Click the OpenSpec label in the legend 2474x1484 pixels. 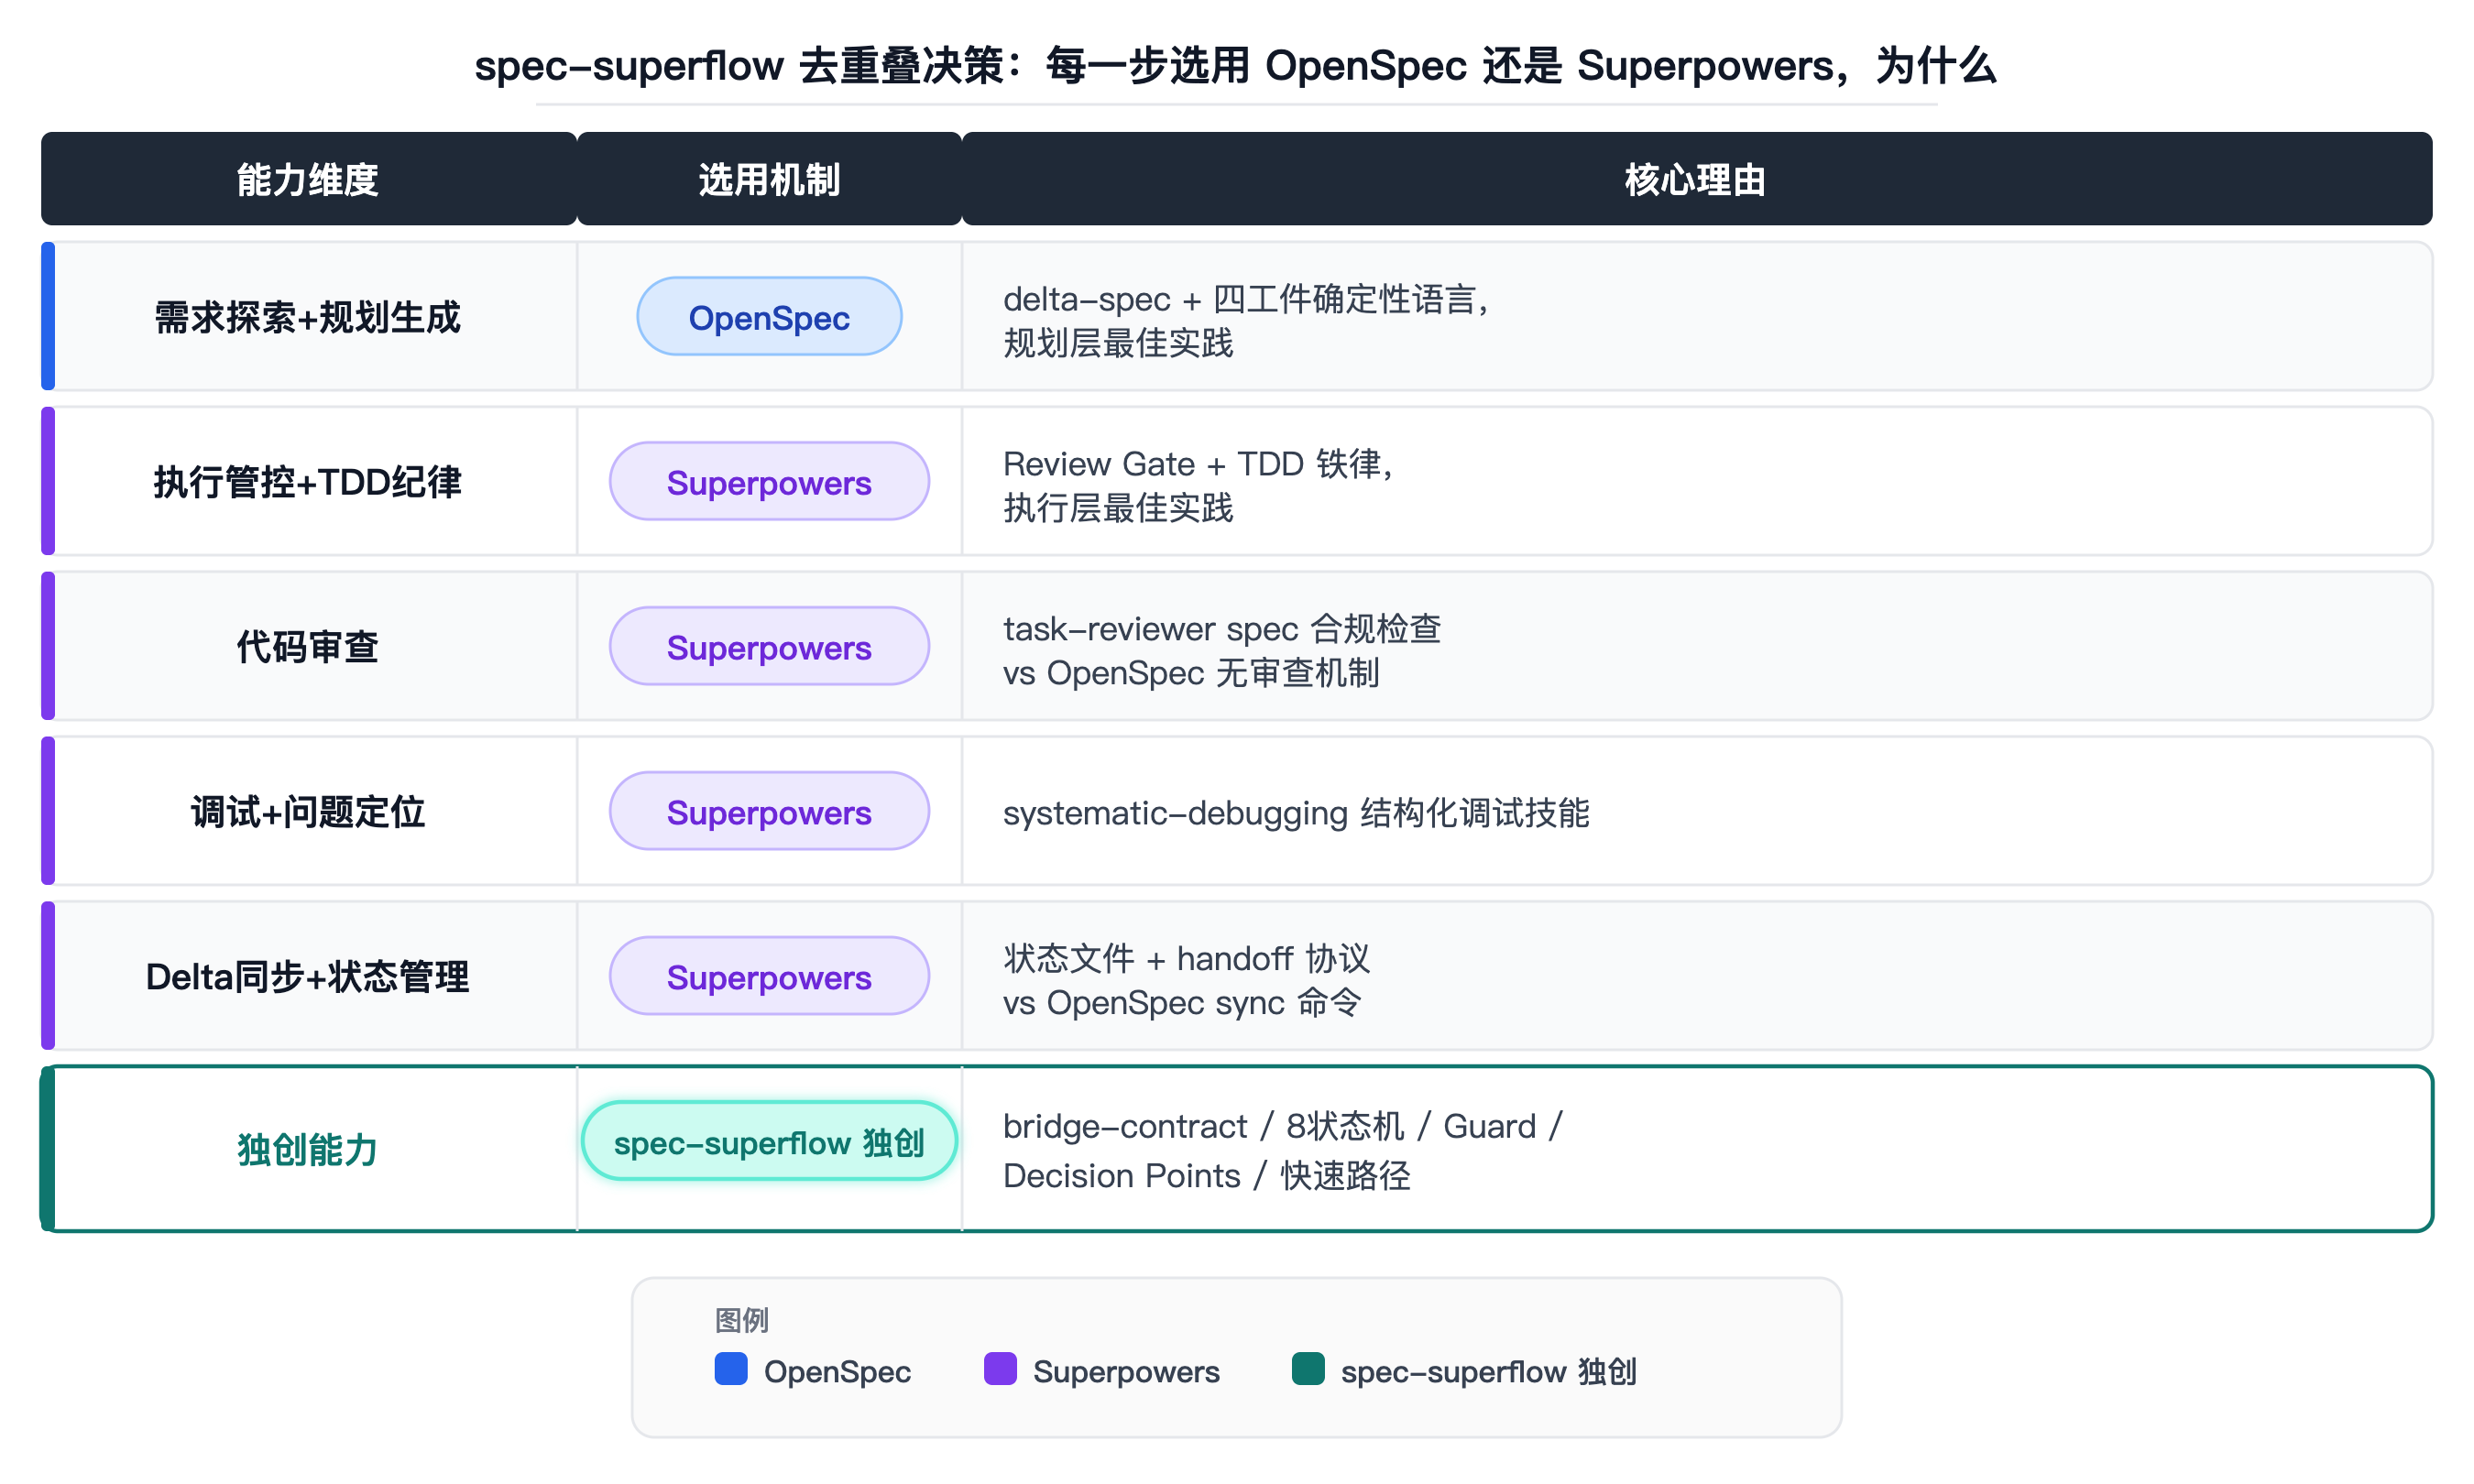(x=837, y=1371)
